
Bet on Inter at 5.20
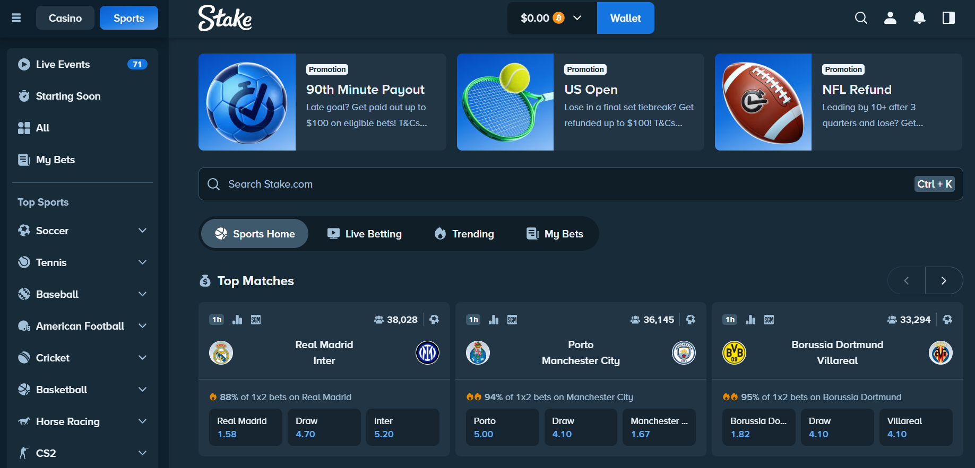click(403, 427)
